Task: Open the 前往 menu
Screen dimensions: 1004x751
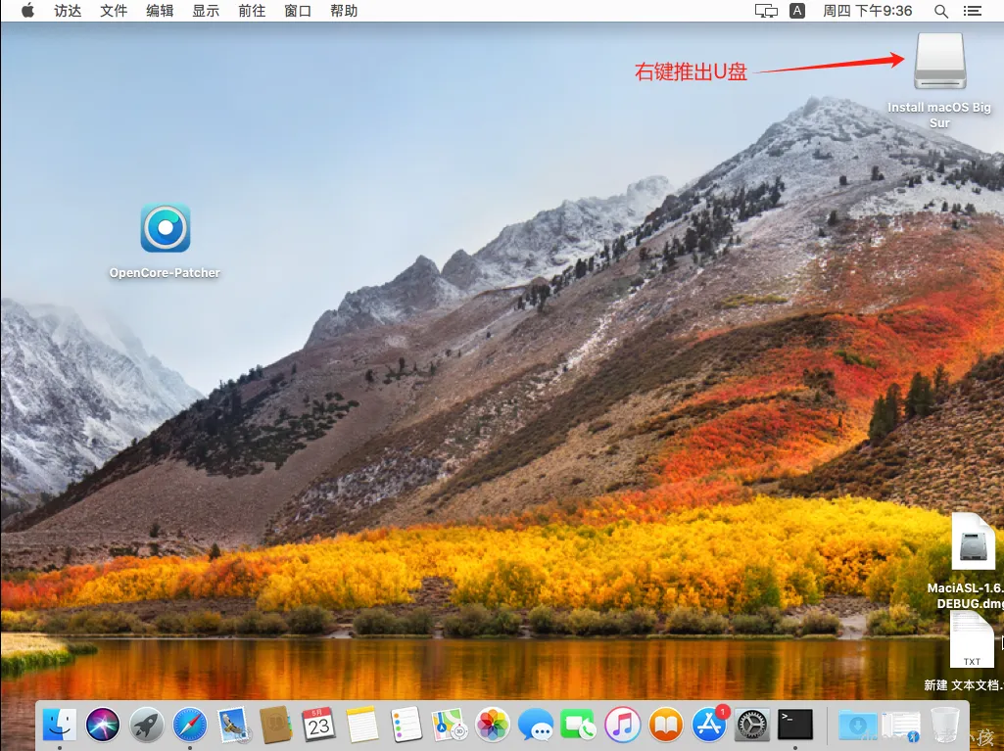Action: 252,11
